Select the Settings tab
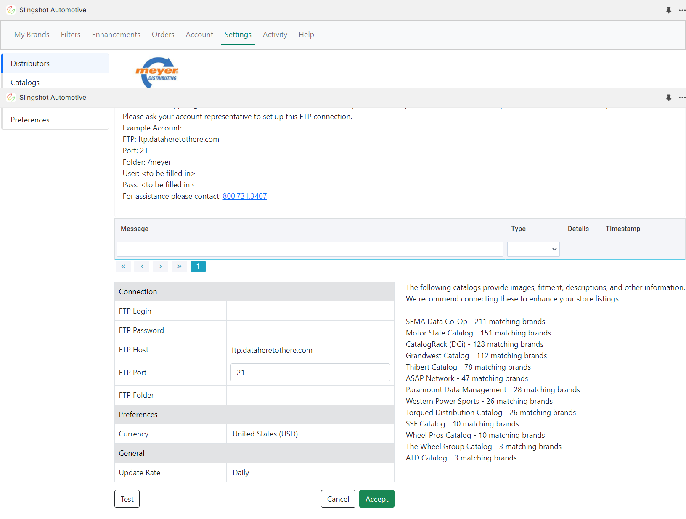686x519 pixels. point(238,35)
